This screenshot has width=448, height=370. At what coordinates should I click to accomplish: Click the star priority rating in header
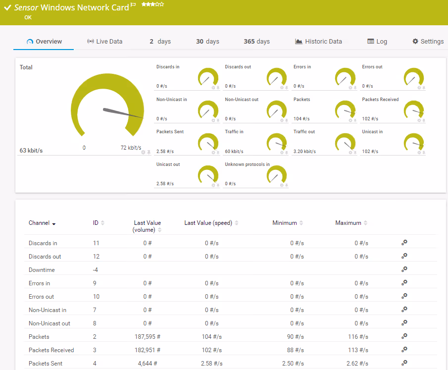[x=152, y=4]
